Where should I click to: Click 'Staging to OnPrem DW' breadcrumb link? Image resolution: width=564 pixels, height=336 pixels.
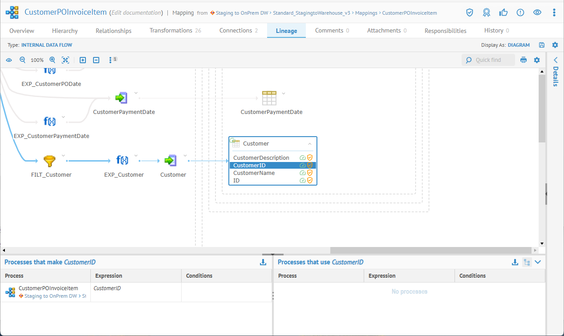pyautogui.click(x=243, y=13)
